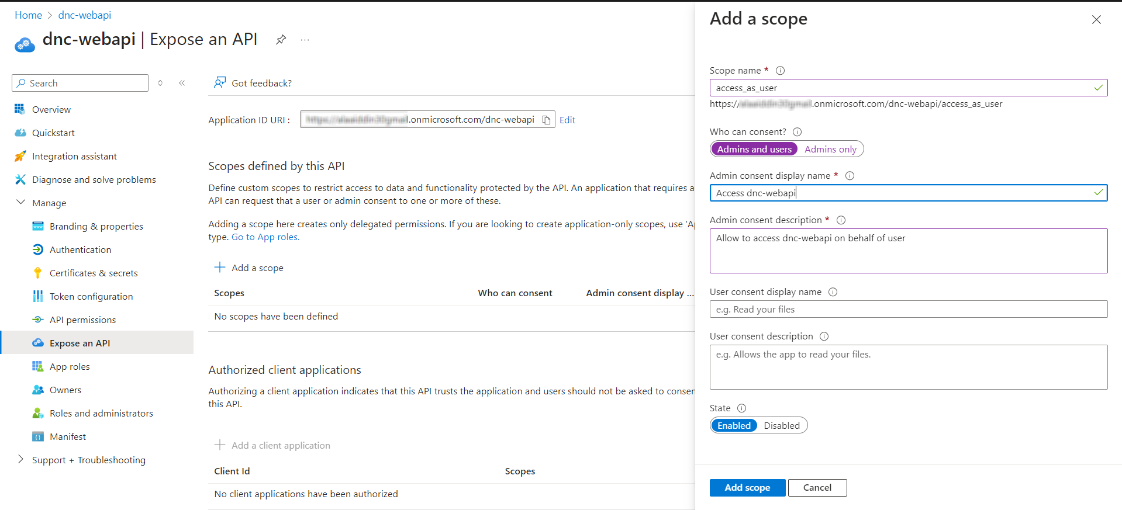Screen dimensions: 1122x510
Task: Open Authentication settings
Action: 80,249
